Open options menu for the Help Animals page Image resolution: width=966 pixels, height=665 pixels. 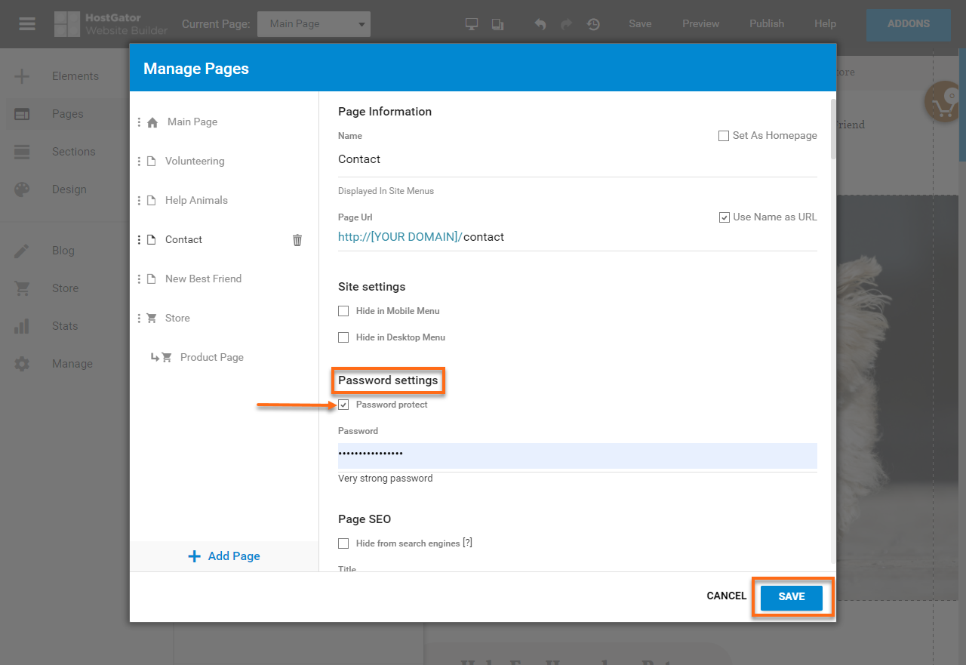click(x=140, y=200)
